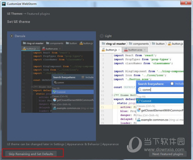
Task: Click the button.js tab in Darcula preview
Action: [x=31, y=49]
